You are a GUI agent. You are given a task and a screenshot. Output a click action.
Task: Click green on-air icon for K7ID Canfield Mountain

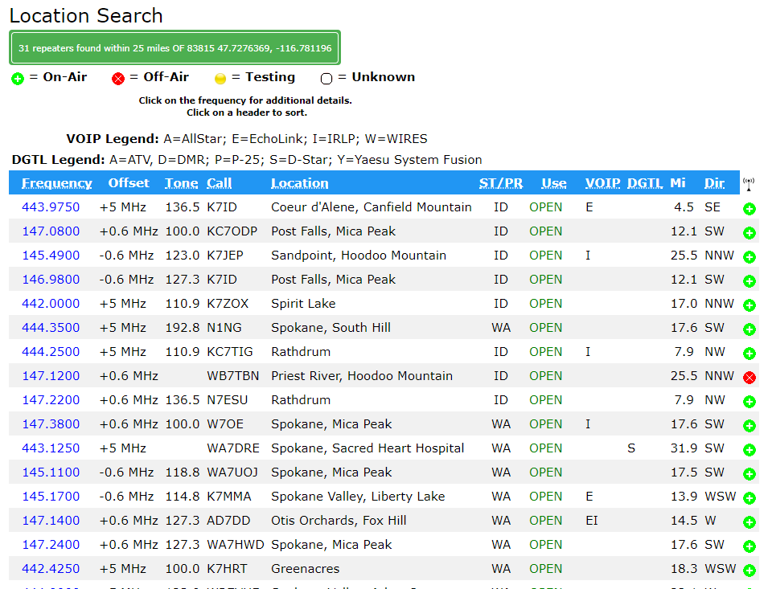click(750, 209)
